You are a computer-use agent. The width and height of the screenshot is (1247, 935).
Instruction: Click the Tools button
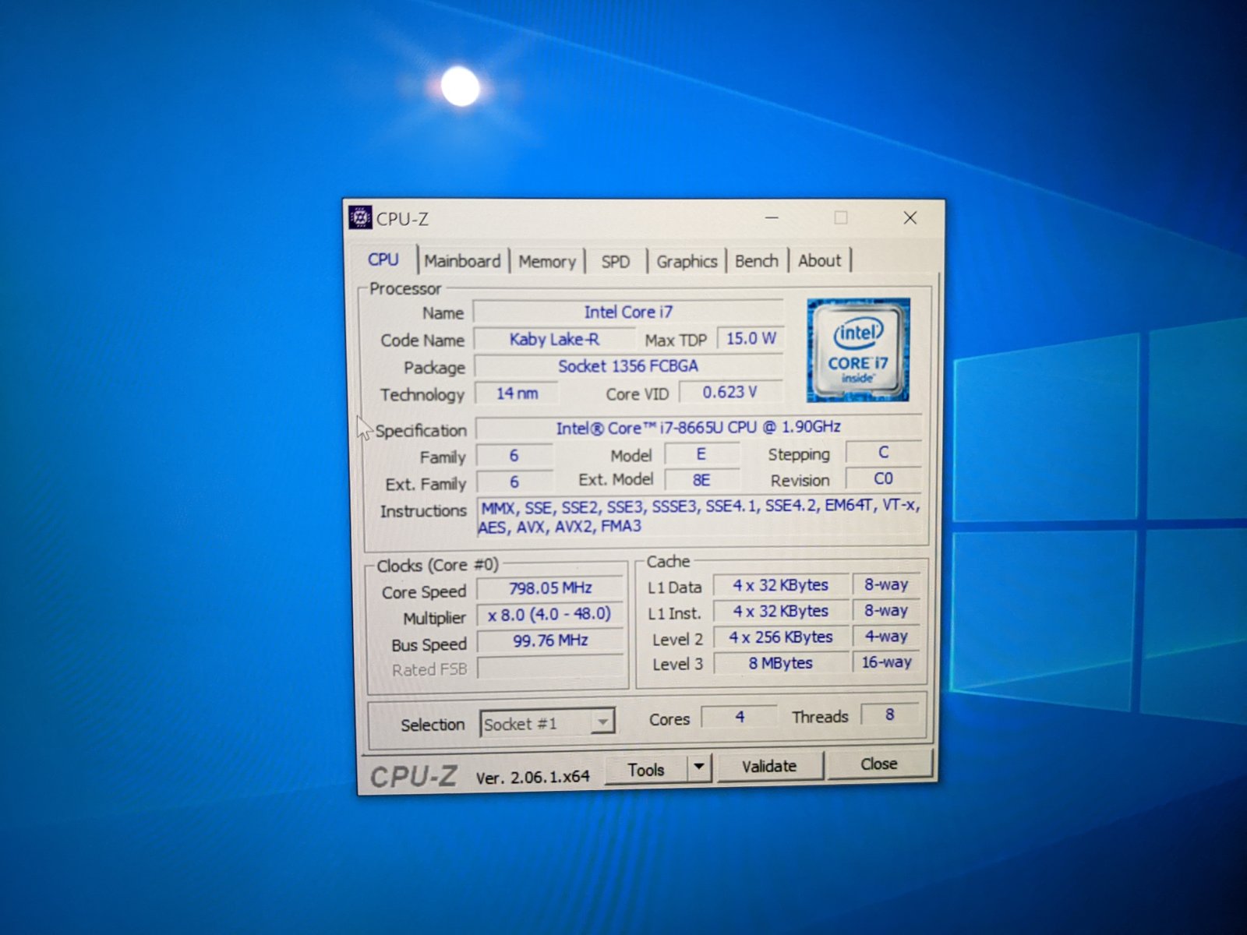(646, 769)
